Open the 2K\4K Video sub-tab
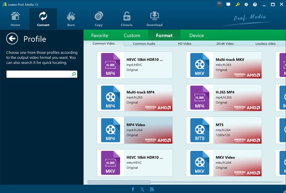Viewport: 286px width, 193px height. (x=225, y=44)
